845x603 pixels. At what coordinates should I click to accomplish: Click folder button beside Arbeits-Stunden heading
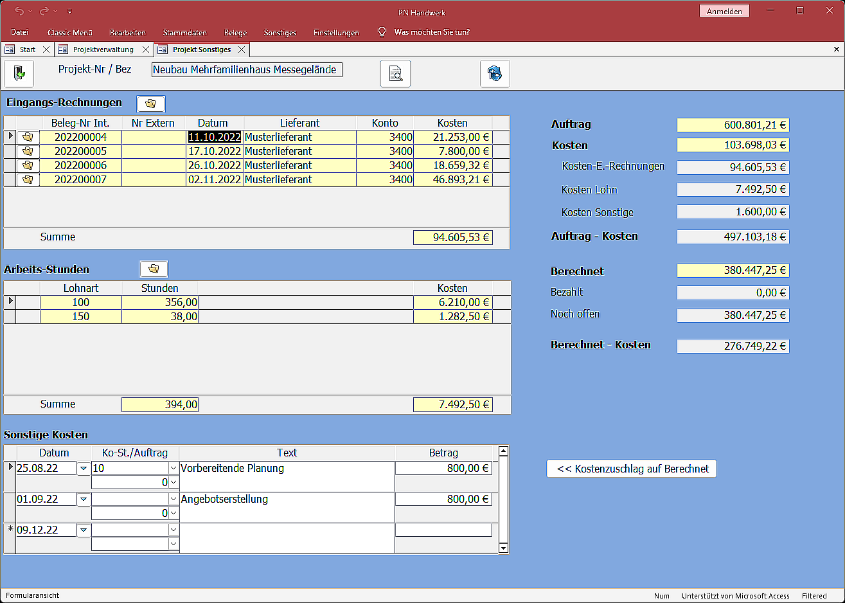[x=154, y=269]
